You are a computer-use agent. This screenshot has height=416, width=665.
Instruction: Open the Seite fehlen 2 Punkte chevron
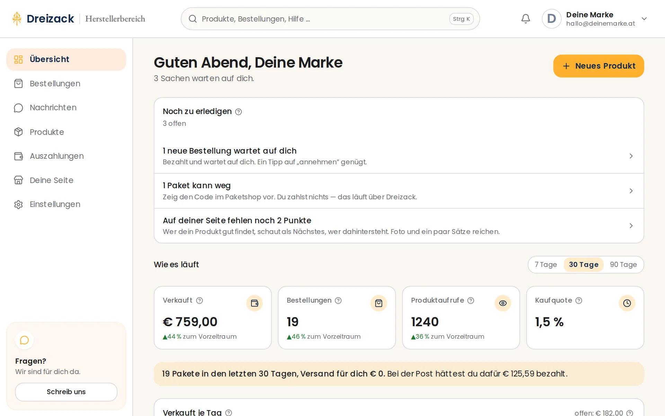click(x=631, y=226)
